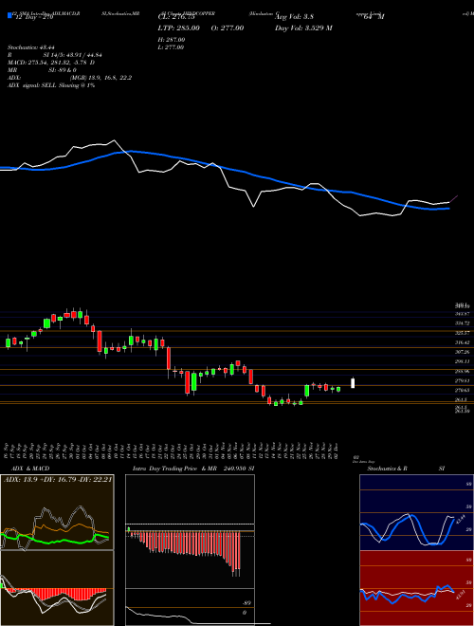Viewport: 474px width, 626px height.
Task: Click the RSI 14/3: 43.91 / 44.84 line
Action: tap(56, 55)
